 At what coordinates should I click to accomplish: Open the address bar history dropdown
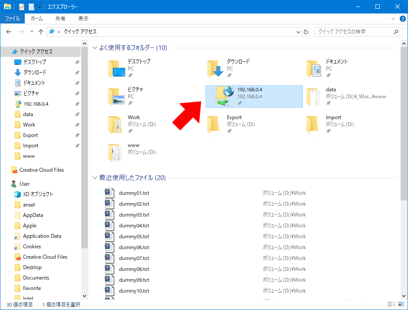pyautogui.click(x=298, y=32)
